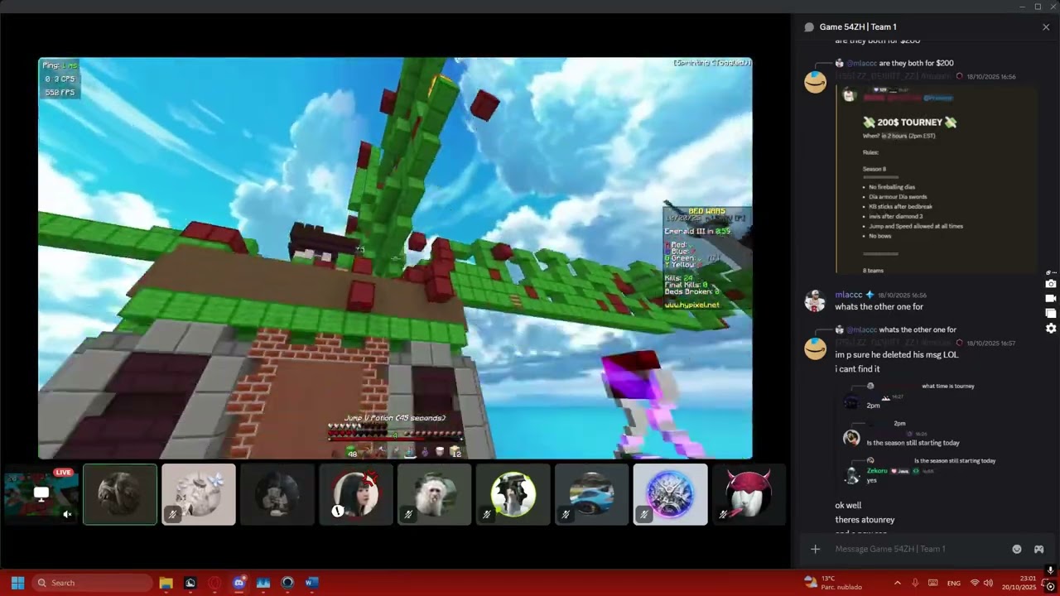Click the video camera icon on floating toolbar

(x=1051, y=299)
